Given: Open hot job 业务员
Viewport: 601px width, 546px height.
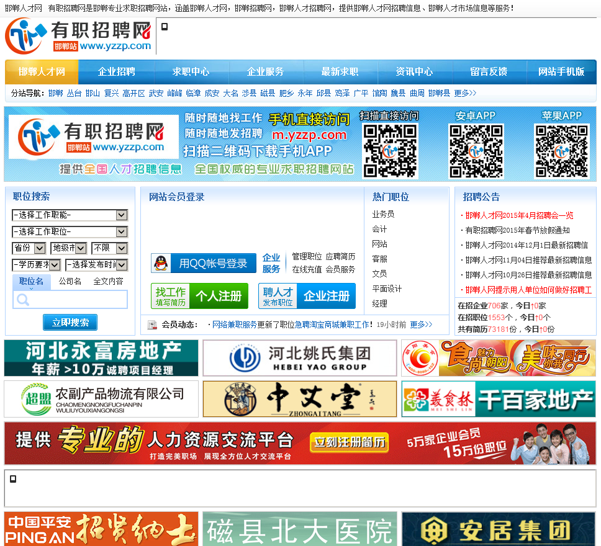Looking at the screenshot, I should [x=383, y=214].
